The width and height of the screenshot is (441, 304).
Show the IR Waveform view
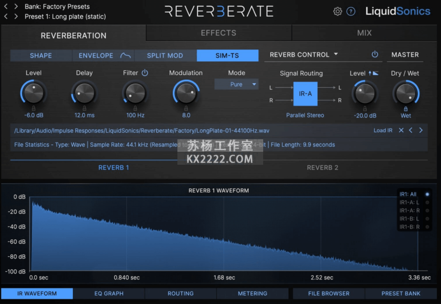tap(37, 293)
